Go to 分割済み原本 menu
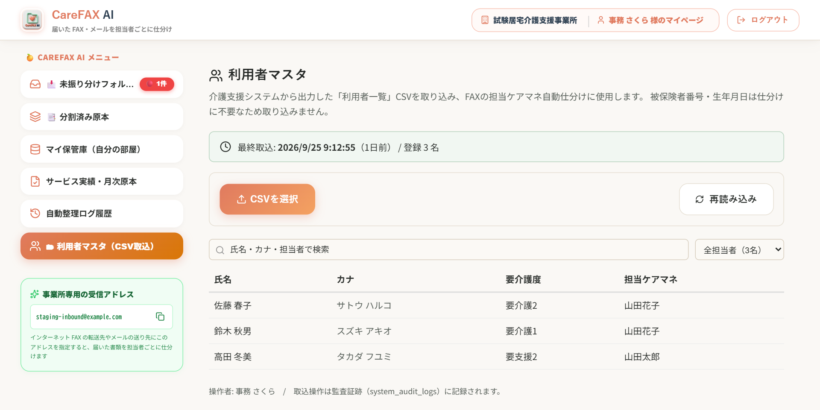Image resolution: width=820 pixels, height=410 pixels. point(102,117)
